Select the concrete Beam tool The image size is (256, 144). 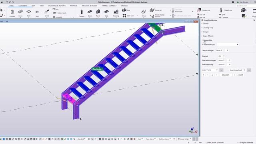click(90, 13)
